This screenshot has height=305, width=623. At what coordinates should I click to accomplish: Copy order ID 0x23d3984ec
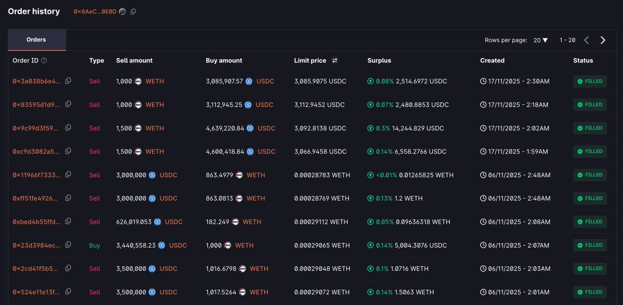68,245
